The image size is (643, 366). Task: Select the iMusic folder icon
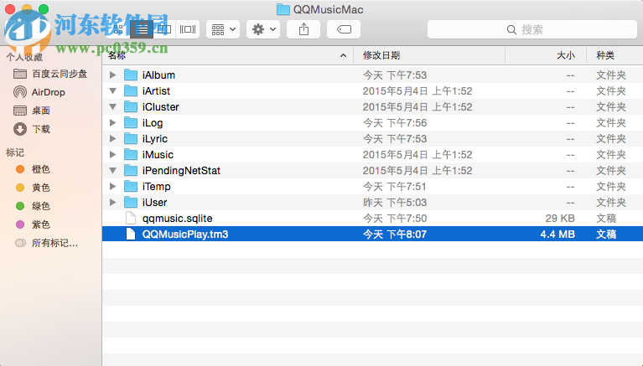(131, 155)
